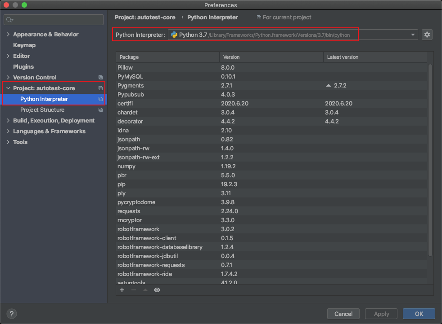This screenshot has width=442, height=324.
Task: Select the jsonpath-rw package row
Action: (271, 149)
